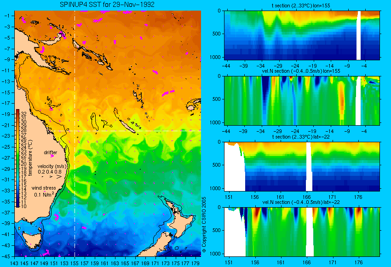Click the temperature color scale bar
This screenshot has width=391, height=267.
click(x=17, y=158)
